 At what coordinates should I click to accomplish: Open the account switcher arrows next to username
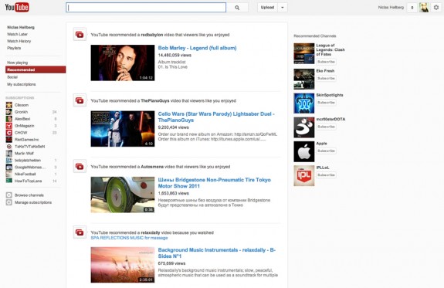[x=412, y=8]
